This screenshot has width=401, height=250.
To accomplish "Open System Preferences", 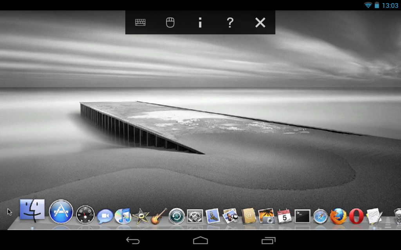I will (194, 216).
